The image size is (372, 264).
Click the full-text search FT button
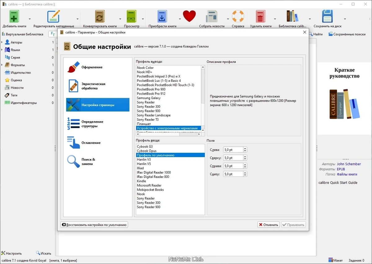53,34
